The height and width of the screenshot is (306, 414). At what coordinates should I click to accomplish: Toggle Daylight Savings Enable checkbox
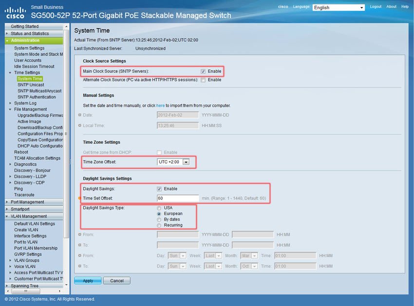[x=159, y=189]
